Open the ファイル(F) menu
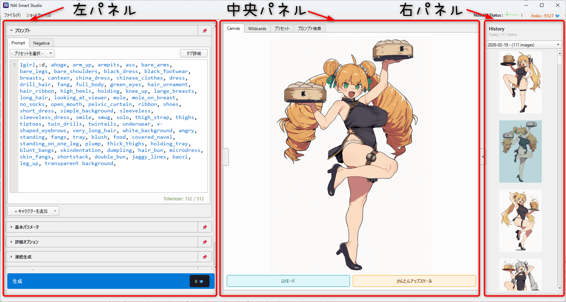This screenshot has width=566, height=302. click(x=12, y=15)
